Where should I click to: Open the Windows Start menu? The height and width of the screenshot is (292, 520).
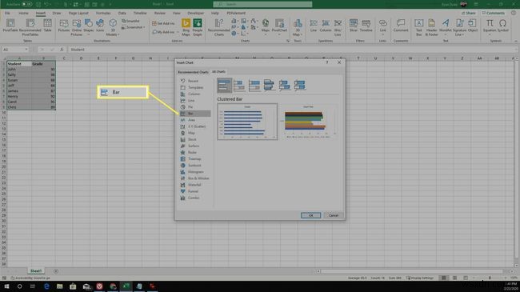pos(6,286)
